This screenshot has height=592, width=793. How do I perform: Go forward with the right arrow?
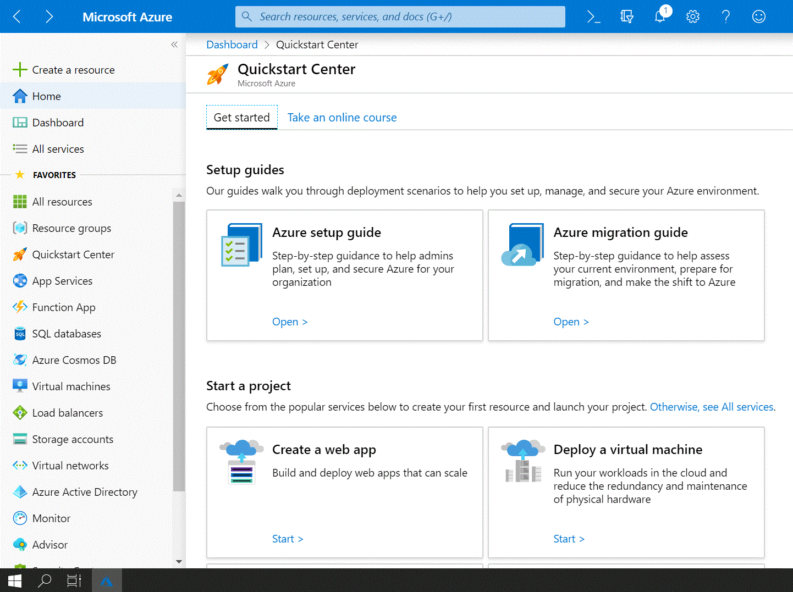(49, 16)
